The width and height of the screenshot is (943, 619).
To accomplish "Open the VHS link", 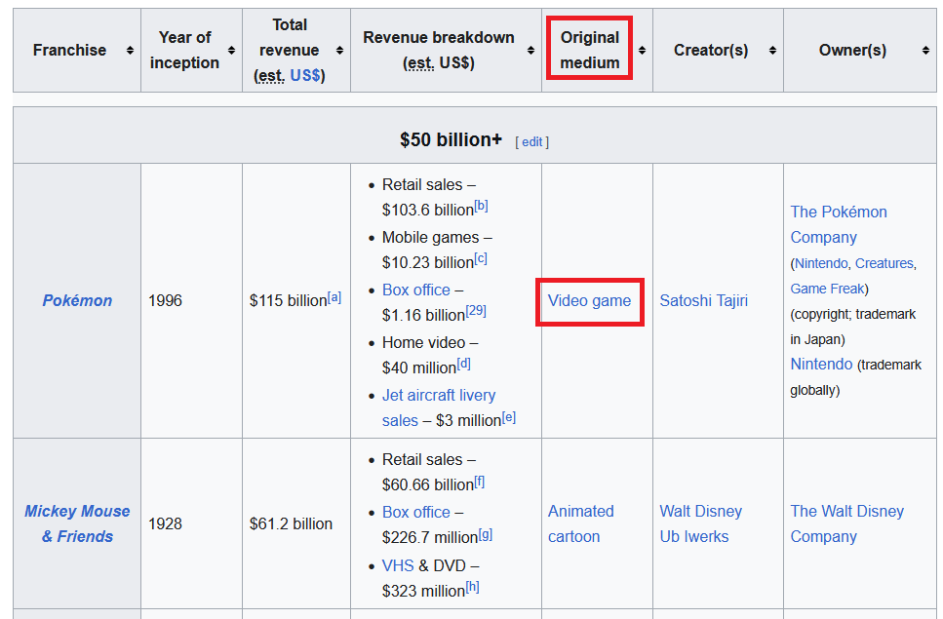I will (398, 565).
